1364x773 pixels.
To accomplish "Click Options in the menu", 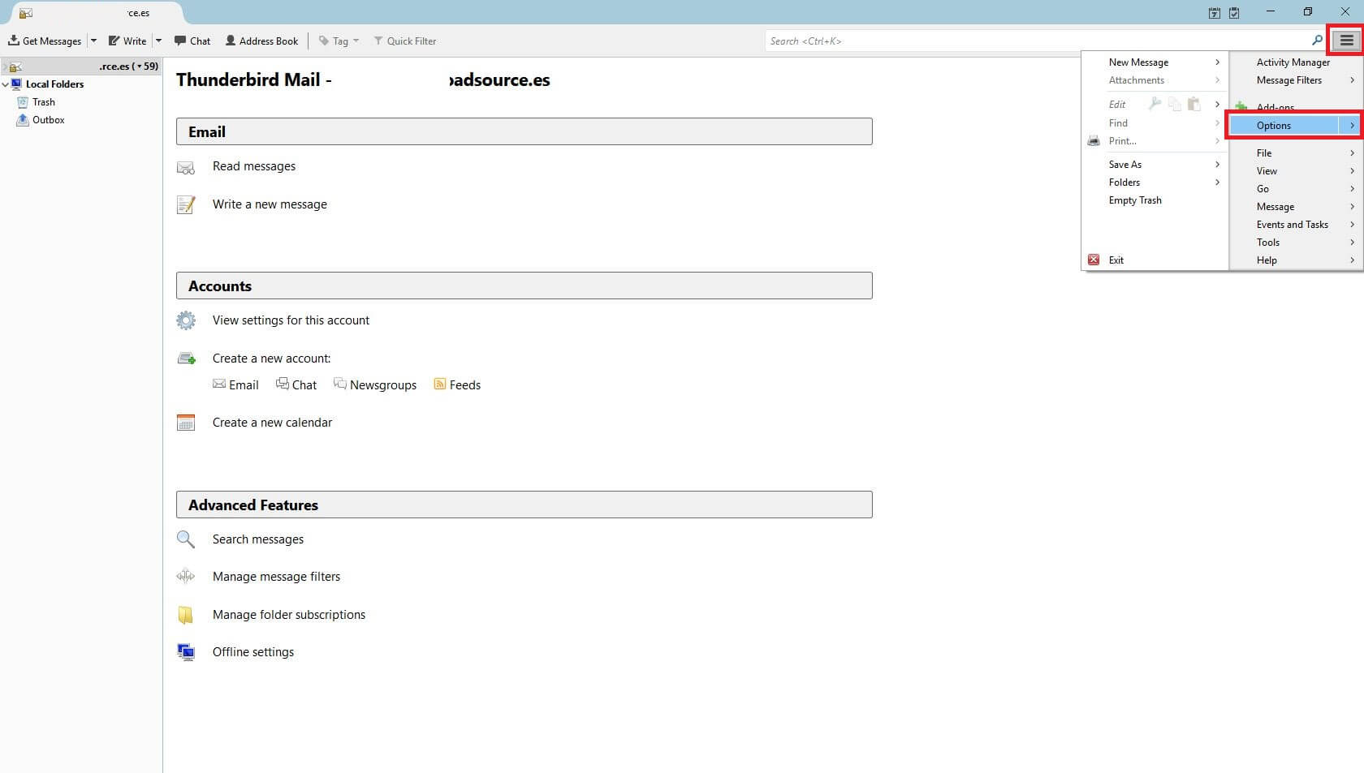I will pyautogui.click(x=1284, y=126).
